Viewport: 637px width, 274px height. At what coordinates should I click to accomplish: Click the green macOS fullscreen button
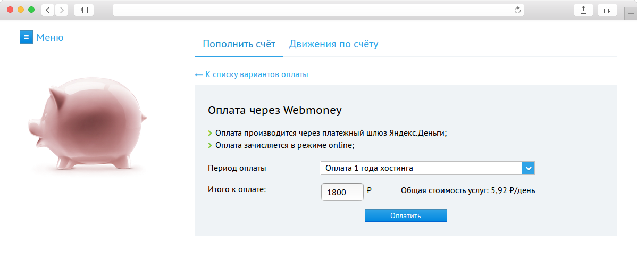31,10
